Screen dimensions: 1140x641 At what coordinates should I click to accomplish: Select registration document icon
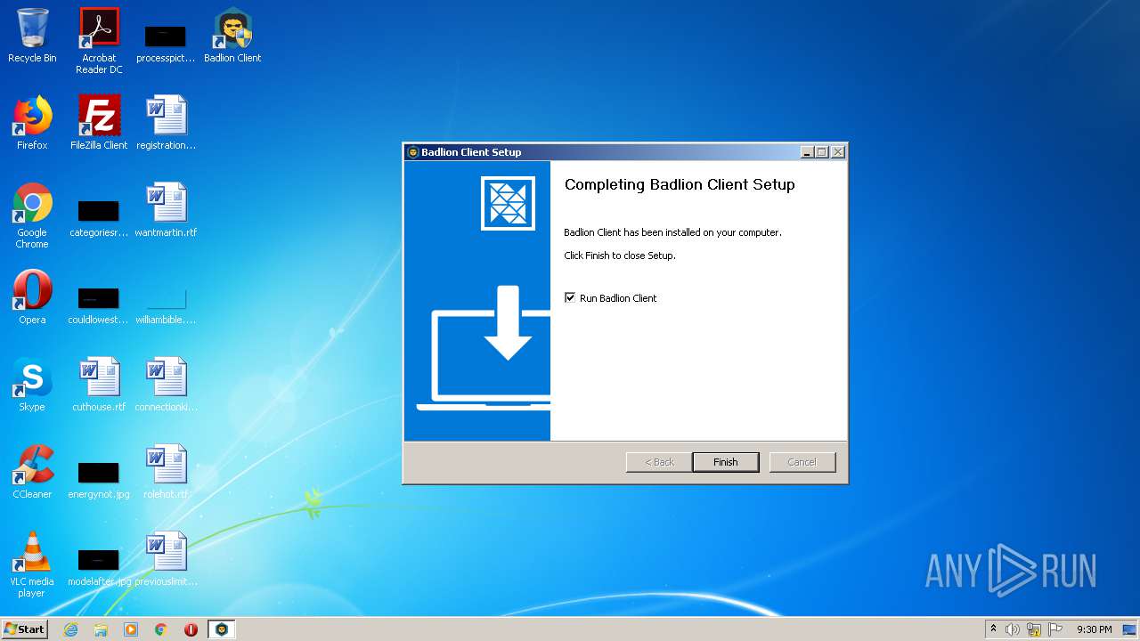166,124
